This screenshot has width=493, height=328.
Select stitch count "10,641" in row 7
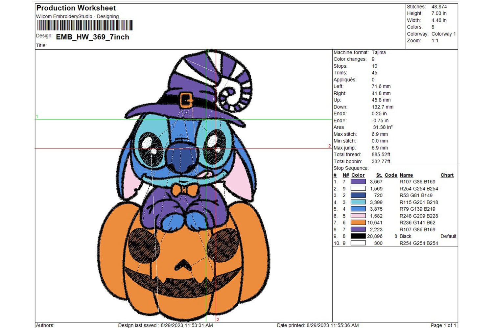(x=375, y=223)
